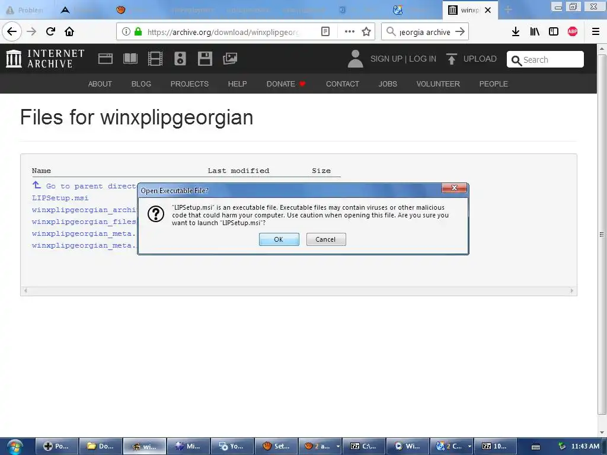The height and width of the screenshot is (455, 607).
Task: Bookmark this page with the star
Action: click(x=366, y=31)
